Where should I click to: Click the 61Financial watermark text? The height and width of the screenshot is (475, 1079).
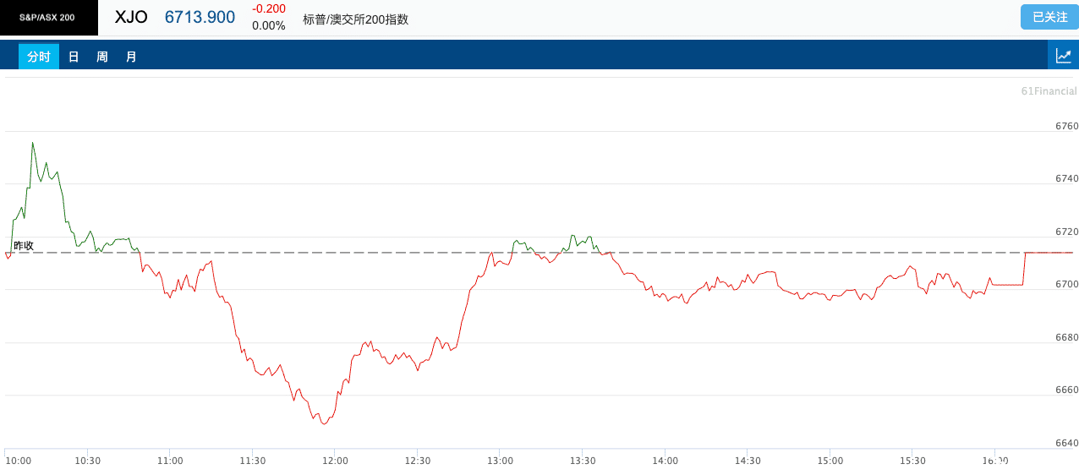pos(1049,91)
